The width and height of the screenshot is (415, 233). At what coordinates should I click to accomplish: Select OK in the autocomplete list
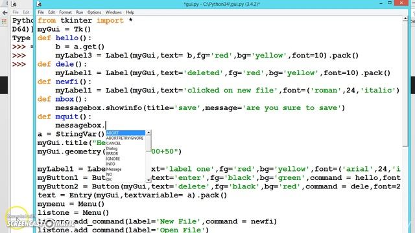[125, 179]
